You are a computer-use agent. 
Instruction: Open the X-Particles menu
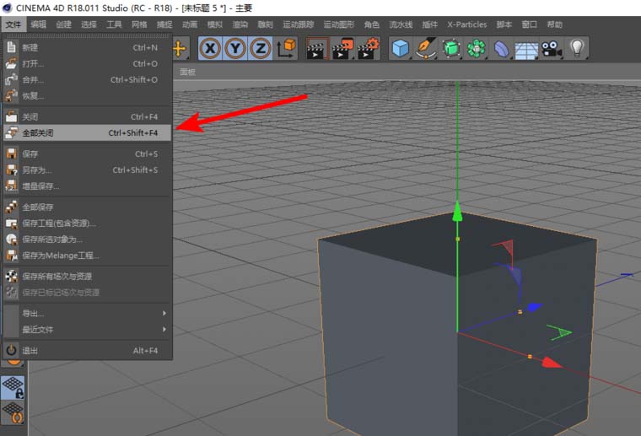(466, 24)
